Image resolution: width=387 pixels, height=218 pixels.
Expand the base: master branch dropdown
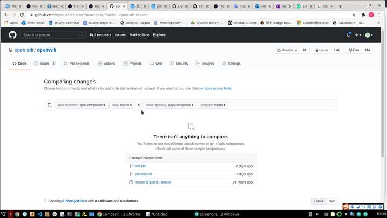click(x=122, y=105)
